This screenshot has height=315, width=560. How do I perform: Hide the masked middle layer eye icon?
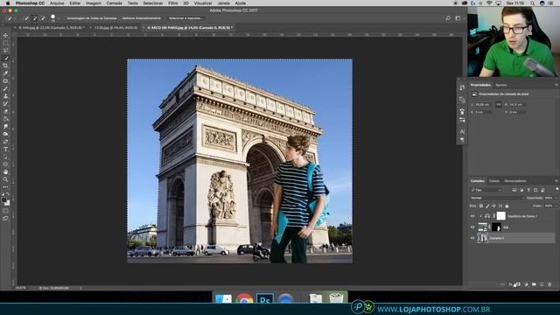tap(472, 227)
